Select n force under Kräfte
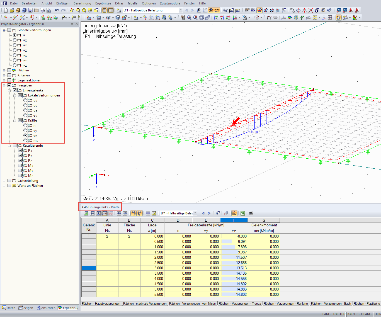 click(x=25, y=125)
